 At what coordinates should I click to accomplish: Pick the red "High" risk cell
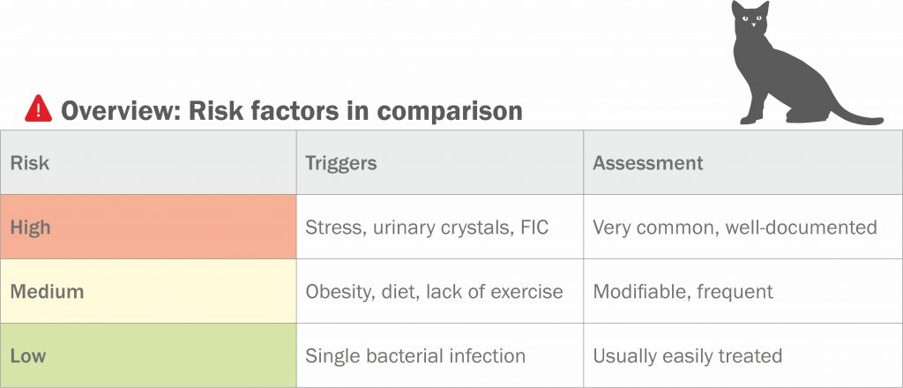pyautogui.click(x=148, y=228)
